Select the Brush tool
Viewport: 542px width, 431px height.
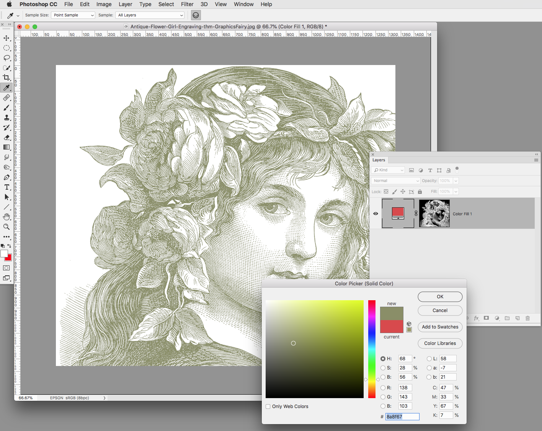(7, 108)
